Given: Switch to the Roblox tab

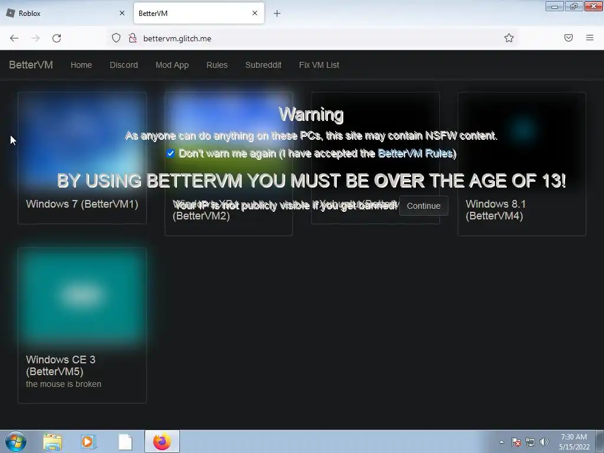Looking at the screenshot, I should tap(65, 13).
